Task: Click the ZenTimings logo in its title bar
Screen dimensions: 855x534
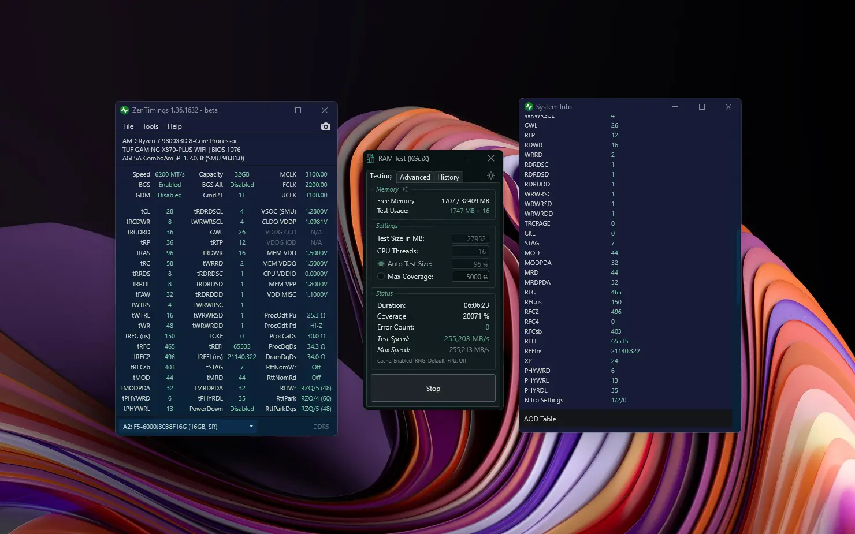Action: [124, 110]
